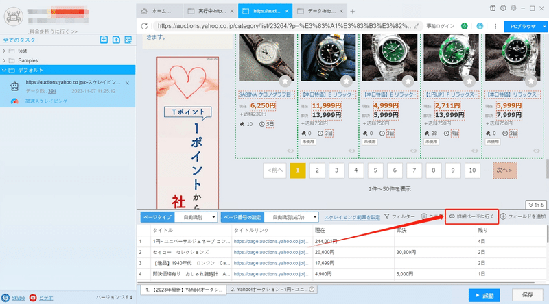The height and width of the screenshot is (304, 549).
Task: Select the 【2023年最新】Yahoo!オークシ bottom tab
Action: (x=183, y=290)
